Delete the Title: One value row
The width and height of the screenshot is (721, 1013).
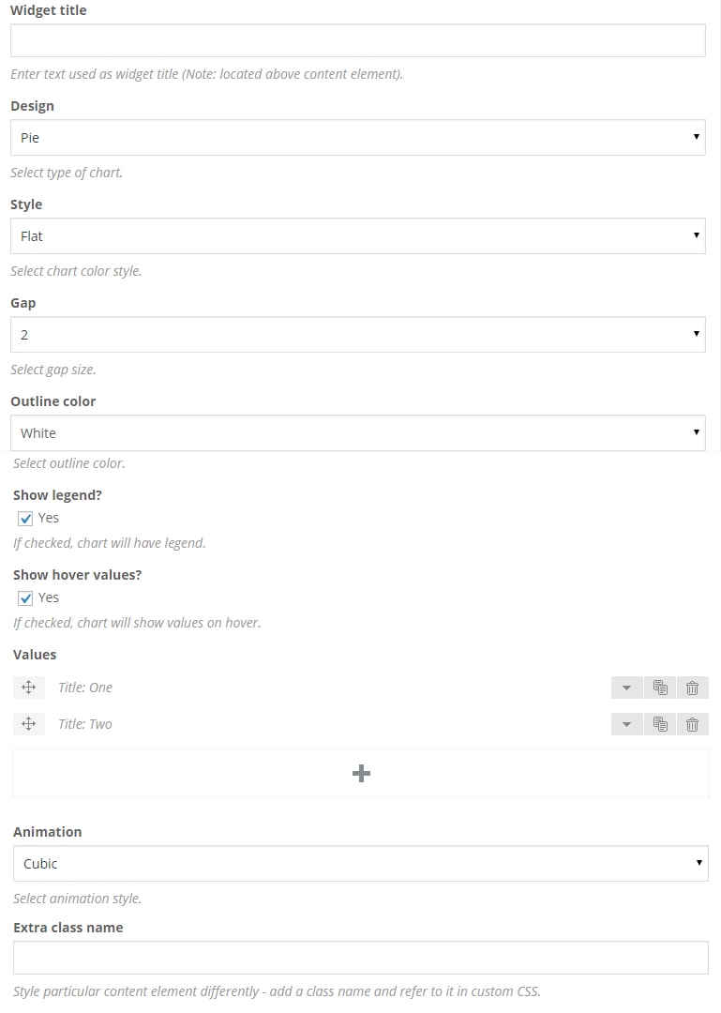click(692, 688)
